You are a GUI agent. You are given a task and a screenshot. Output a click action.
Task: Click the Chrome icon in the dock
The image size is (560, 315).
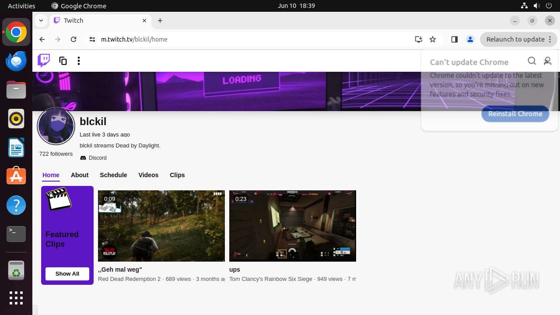pyautogui.click(x=16, y=32)
